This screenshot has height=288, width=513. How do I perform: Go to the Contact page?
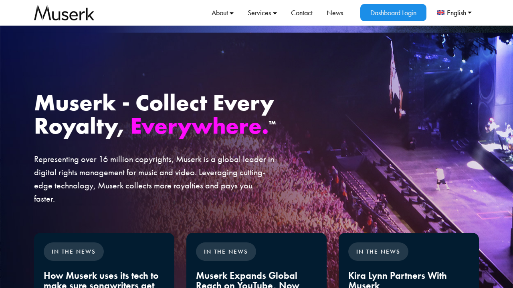point(302,13)
